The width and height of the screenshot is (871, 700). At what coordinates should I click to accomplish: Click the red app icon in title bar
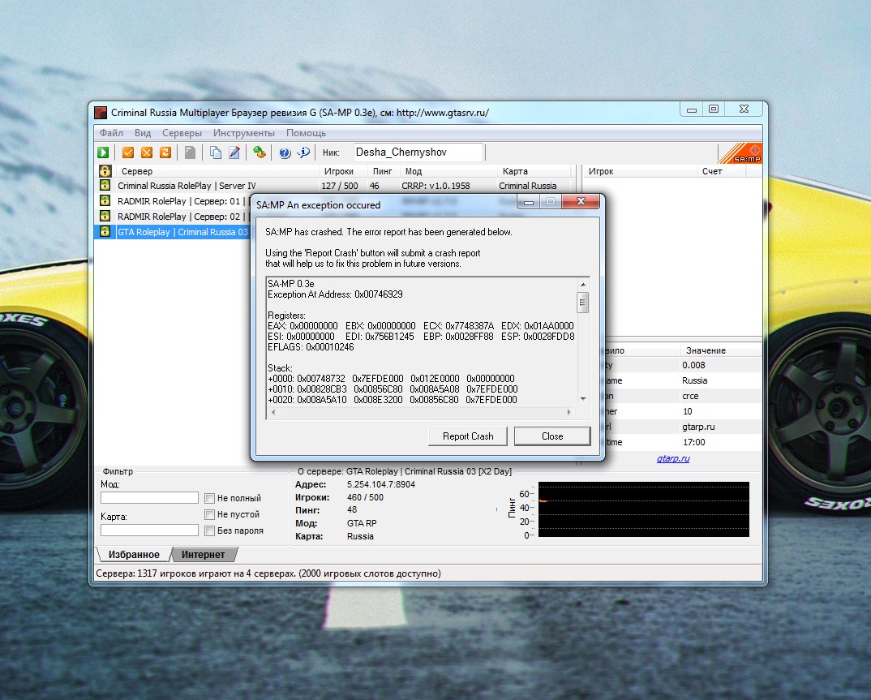point(101,113)
